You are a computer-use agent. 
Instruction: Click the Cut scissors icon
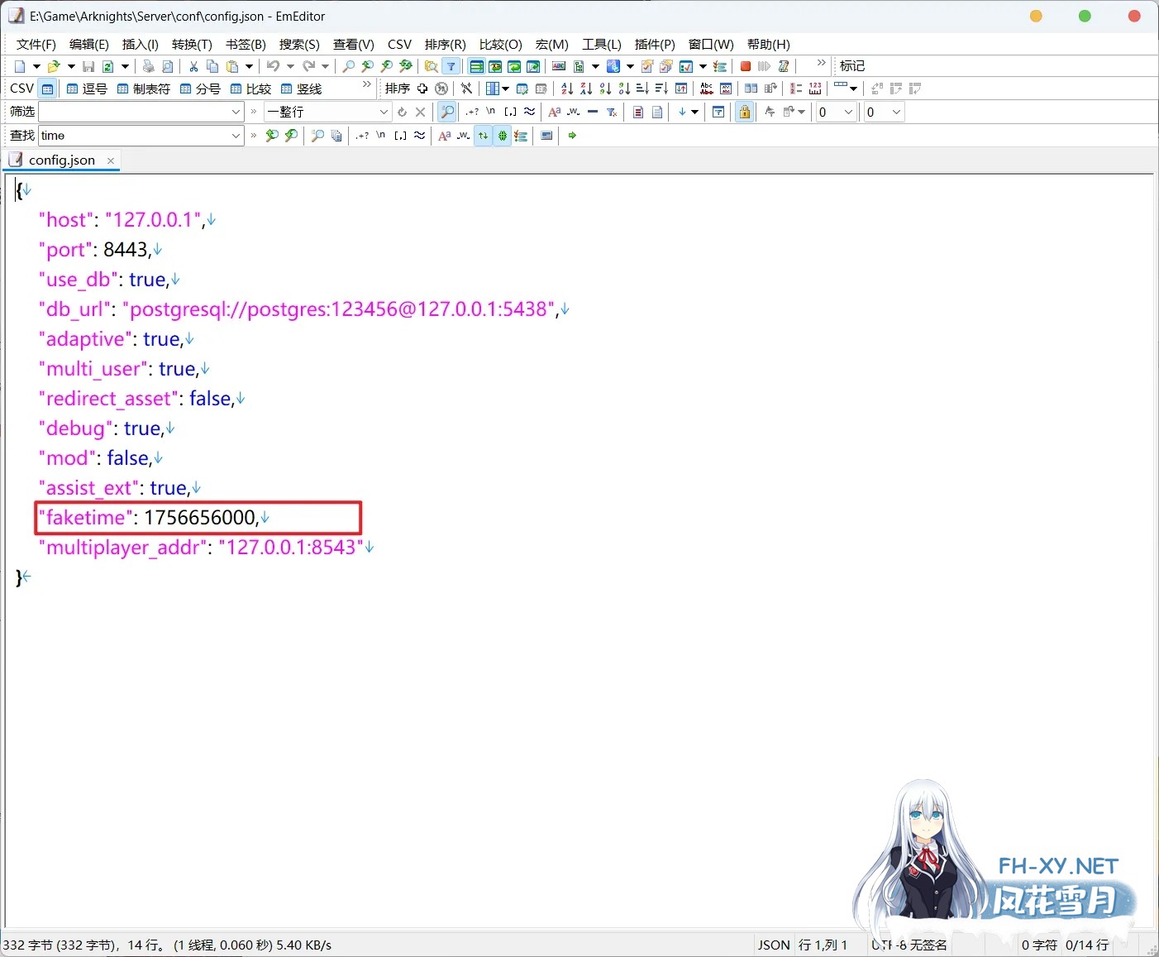pyautogui.click(x=193, y=66)
